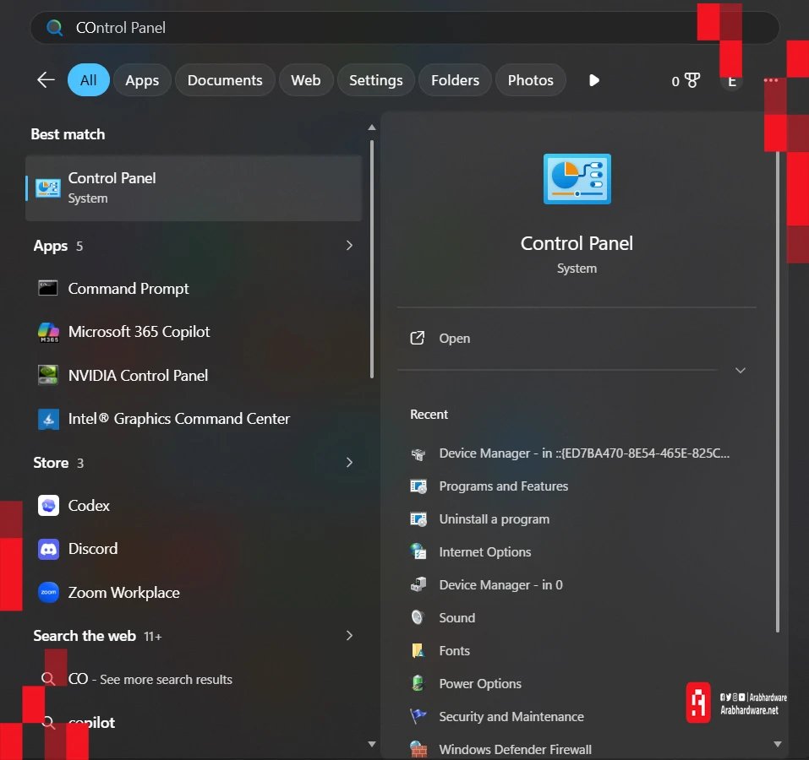Click the search magnifier icon in search box
The image size is (809, 760).
coord(55,27)
